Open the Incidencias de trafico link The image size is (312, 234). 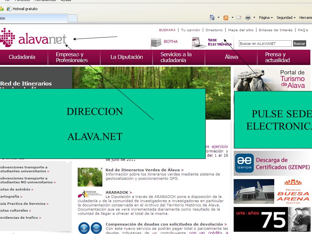pos(20,218)
